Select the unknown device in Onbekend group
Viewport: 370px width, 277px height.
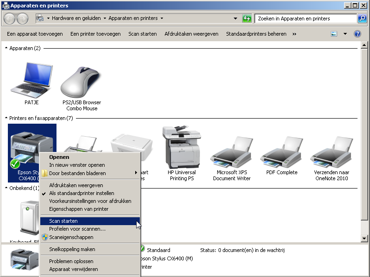click(30, 217)
